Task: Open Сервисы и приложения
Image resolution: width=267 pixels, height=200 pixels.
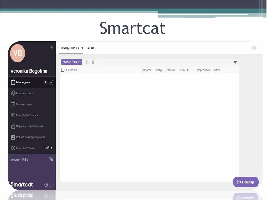Action: [29, 126]
